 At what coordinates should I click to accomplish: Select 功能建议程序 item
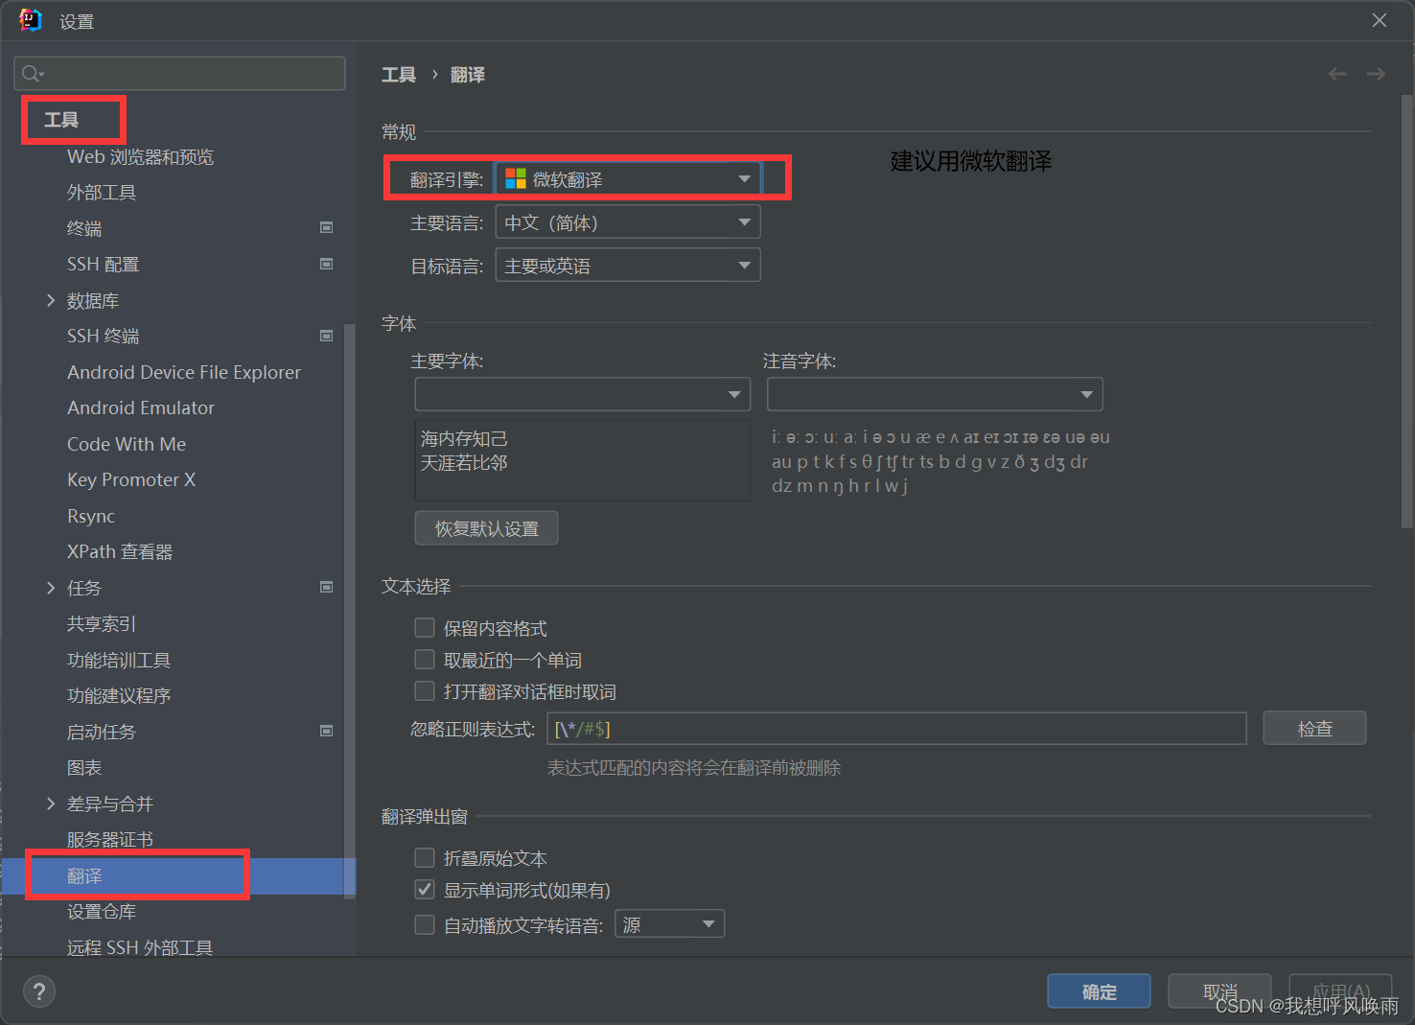pos(119,696)
